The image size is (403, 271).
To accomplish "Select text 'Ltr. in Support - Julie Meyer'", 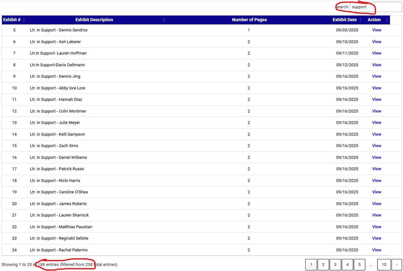I will 55,123.
